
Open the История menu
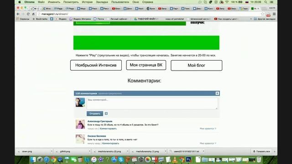[87, 2]
